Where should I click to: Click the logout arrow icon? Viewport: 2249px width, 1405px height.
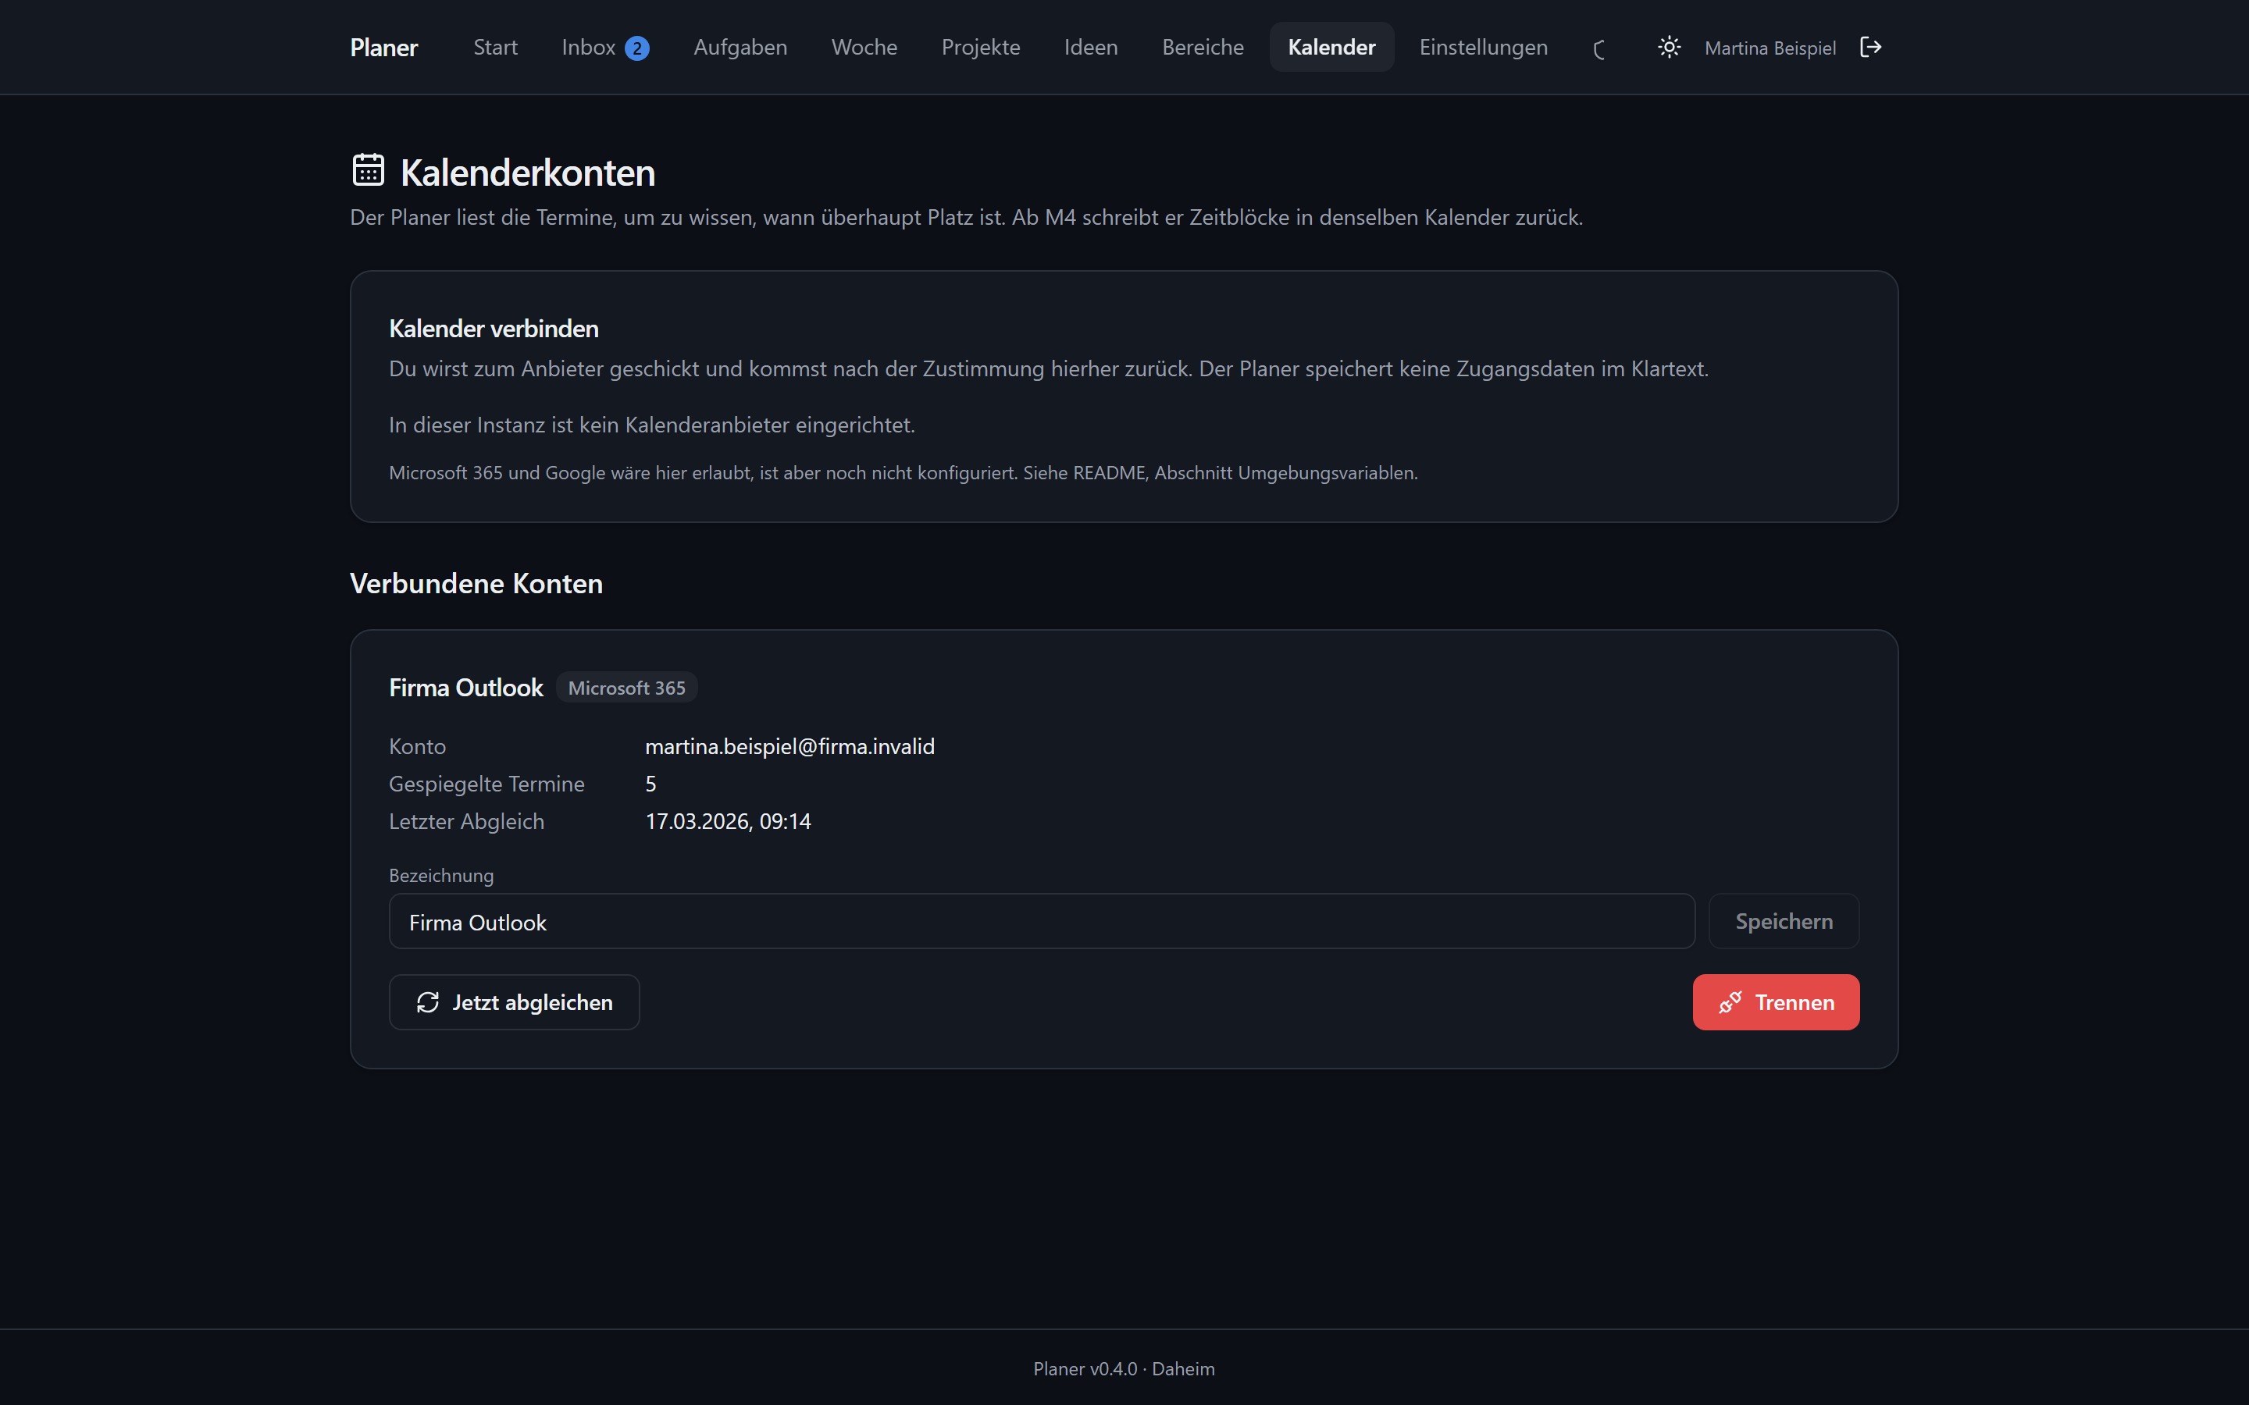coord(1869,48)
